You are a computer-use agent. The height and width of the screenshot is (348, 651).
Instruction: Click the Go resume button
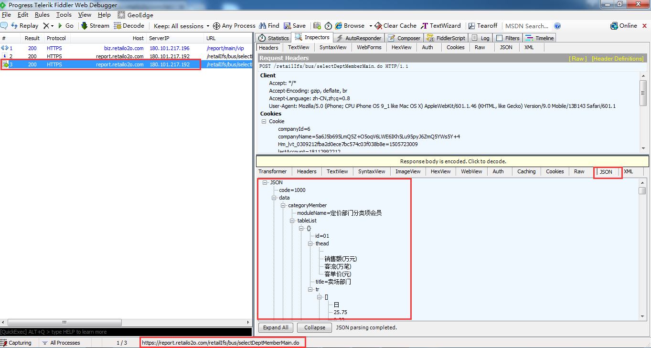coord(66,26)
